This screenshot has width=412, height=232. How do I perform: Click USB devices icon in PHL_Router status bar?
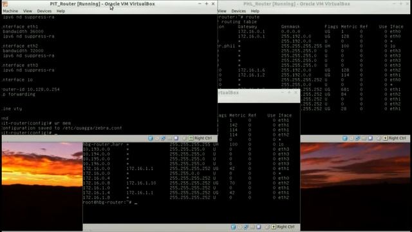(364, 138)
